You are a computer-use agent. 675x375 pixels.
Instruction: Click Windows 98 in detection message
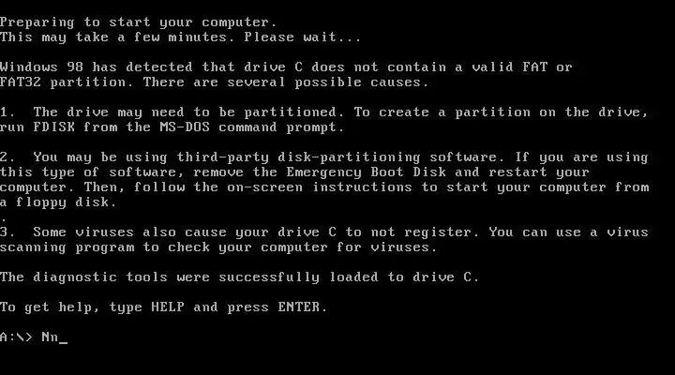tap(42, 67)
